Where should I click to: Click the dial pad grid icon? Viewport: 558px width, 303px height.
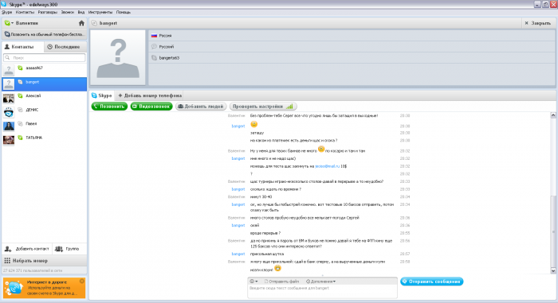[x=7, y=261]
